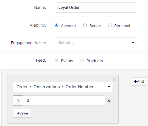Change the greater-than-or-equal operator
Image resolution: width=148 pixels, height=126 pixels.
pos(18,101)
